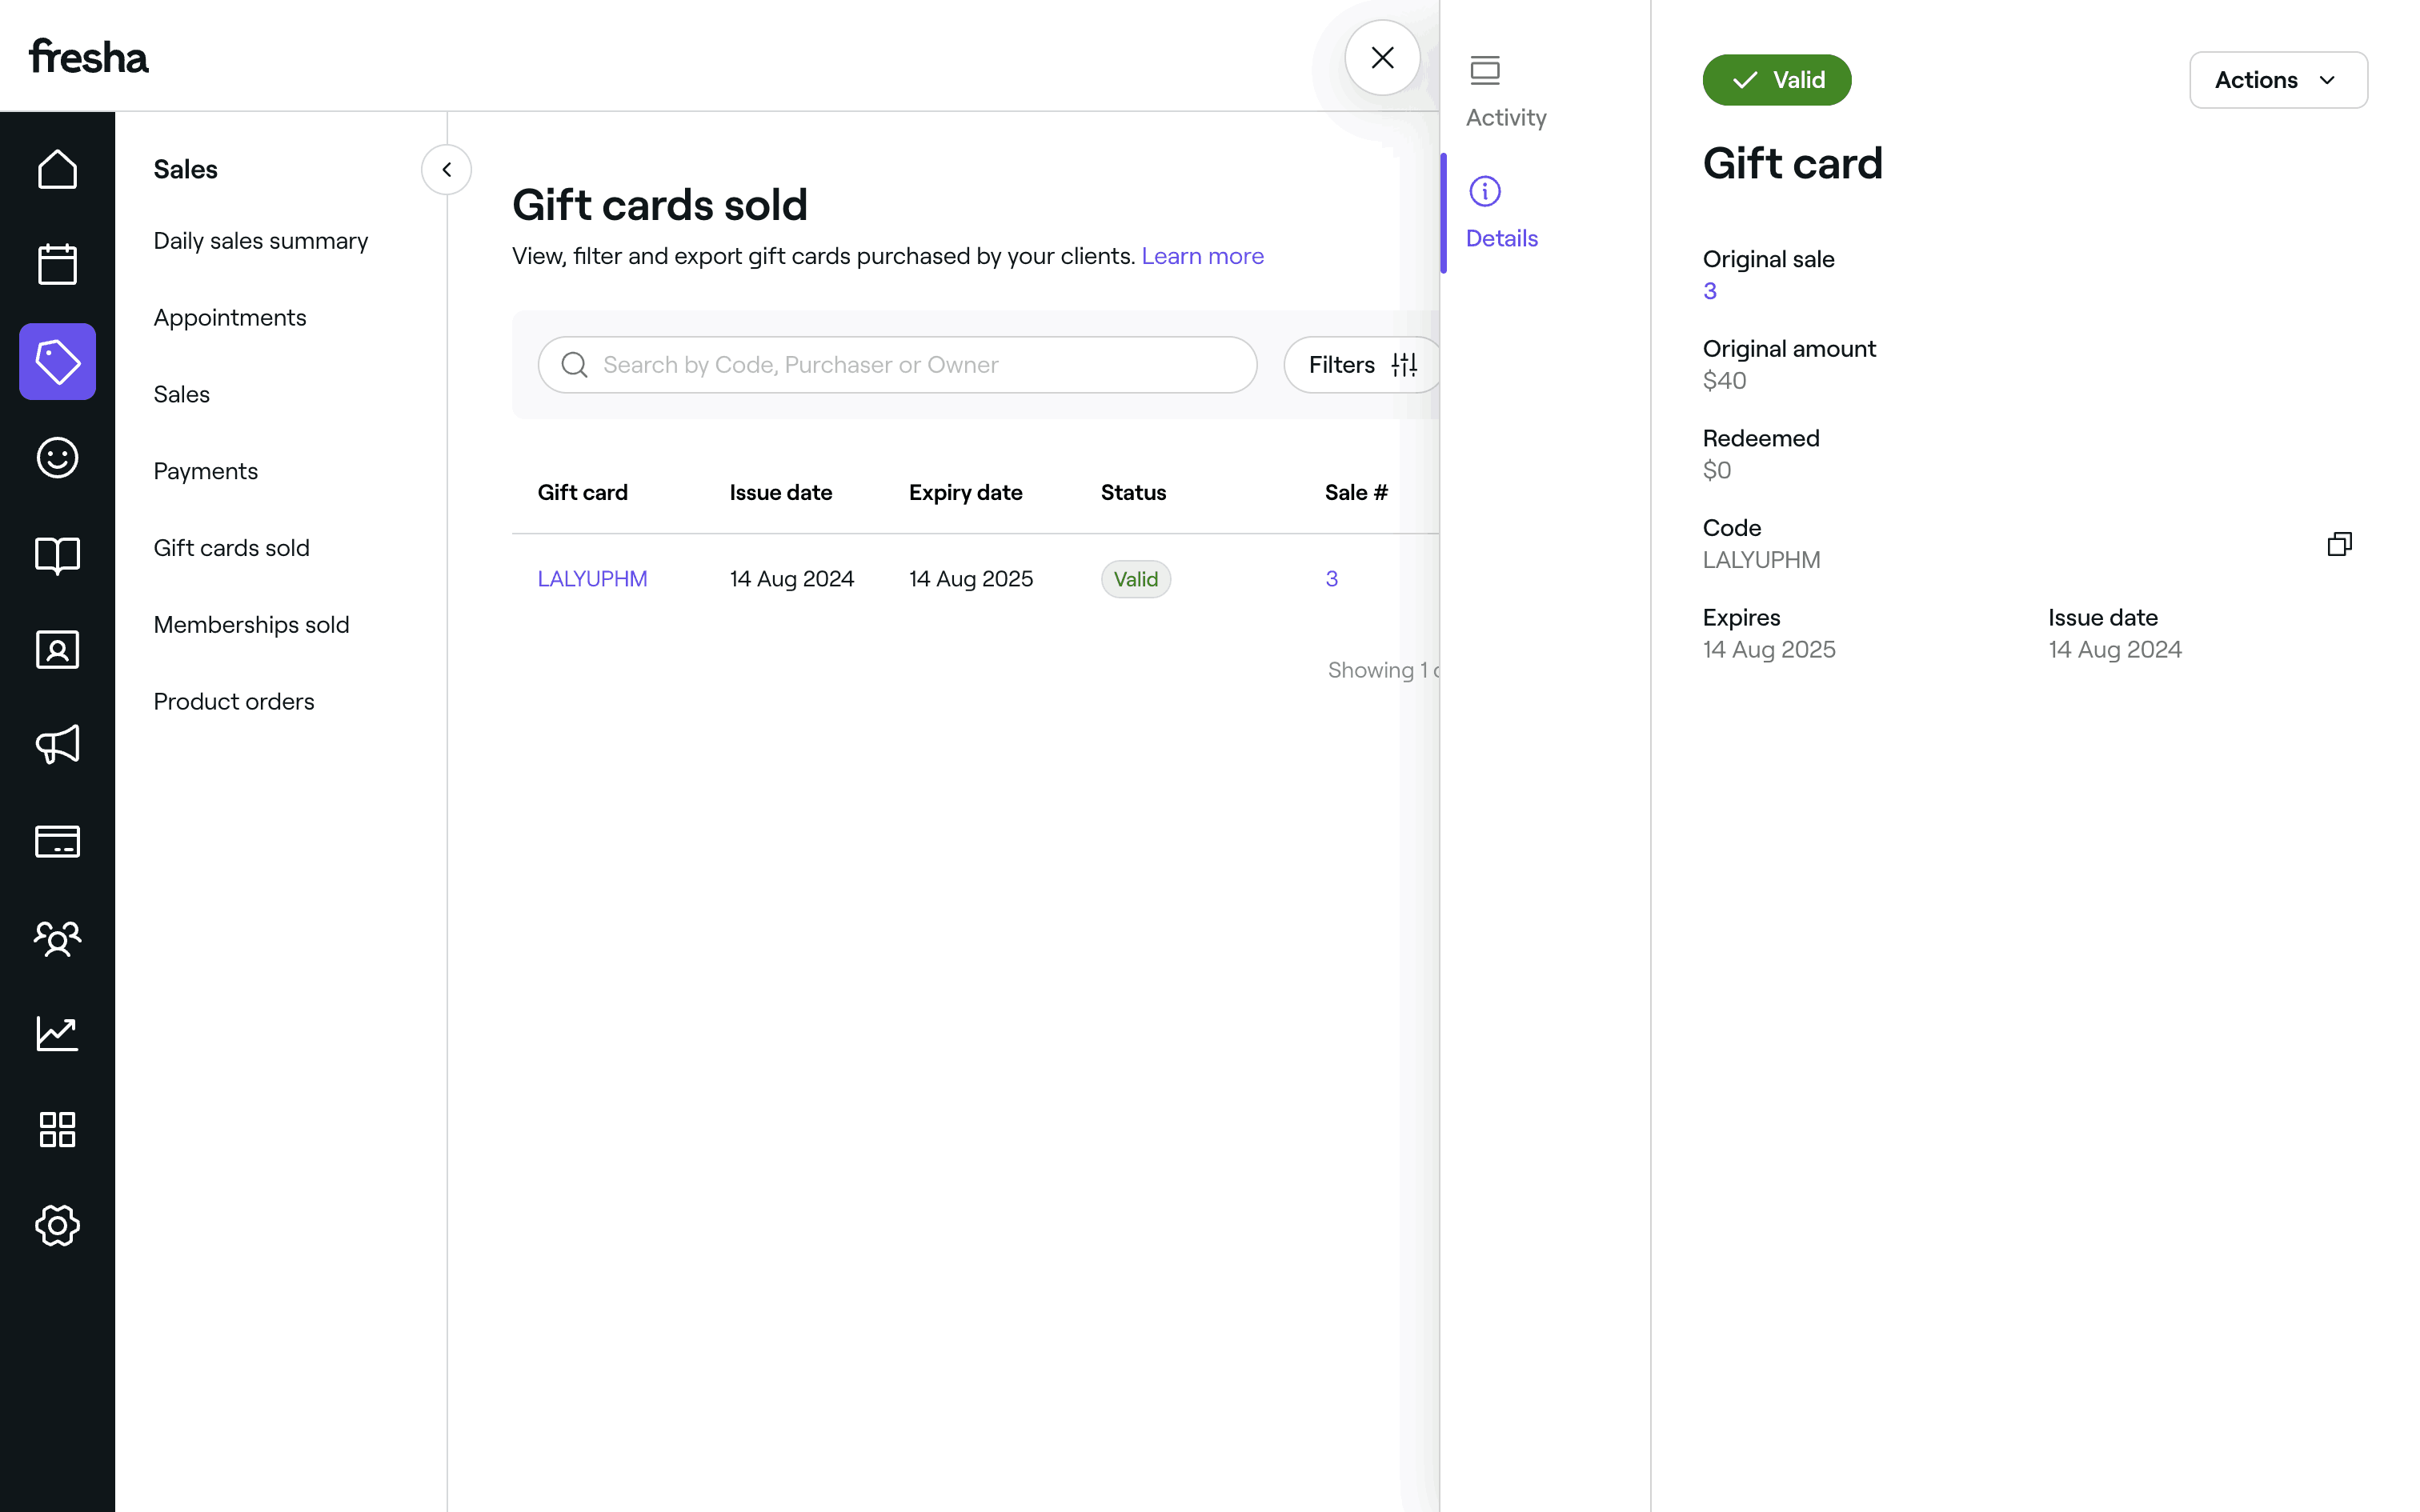Copy the gift card code icon
This screenshot has width=2420, height=1512.
pos(2338,544)
